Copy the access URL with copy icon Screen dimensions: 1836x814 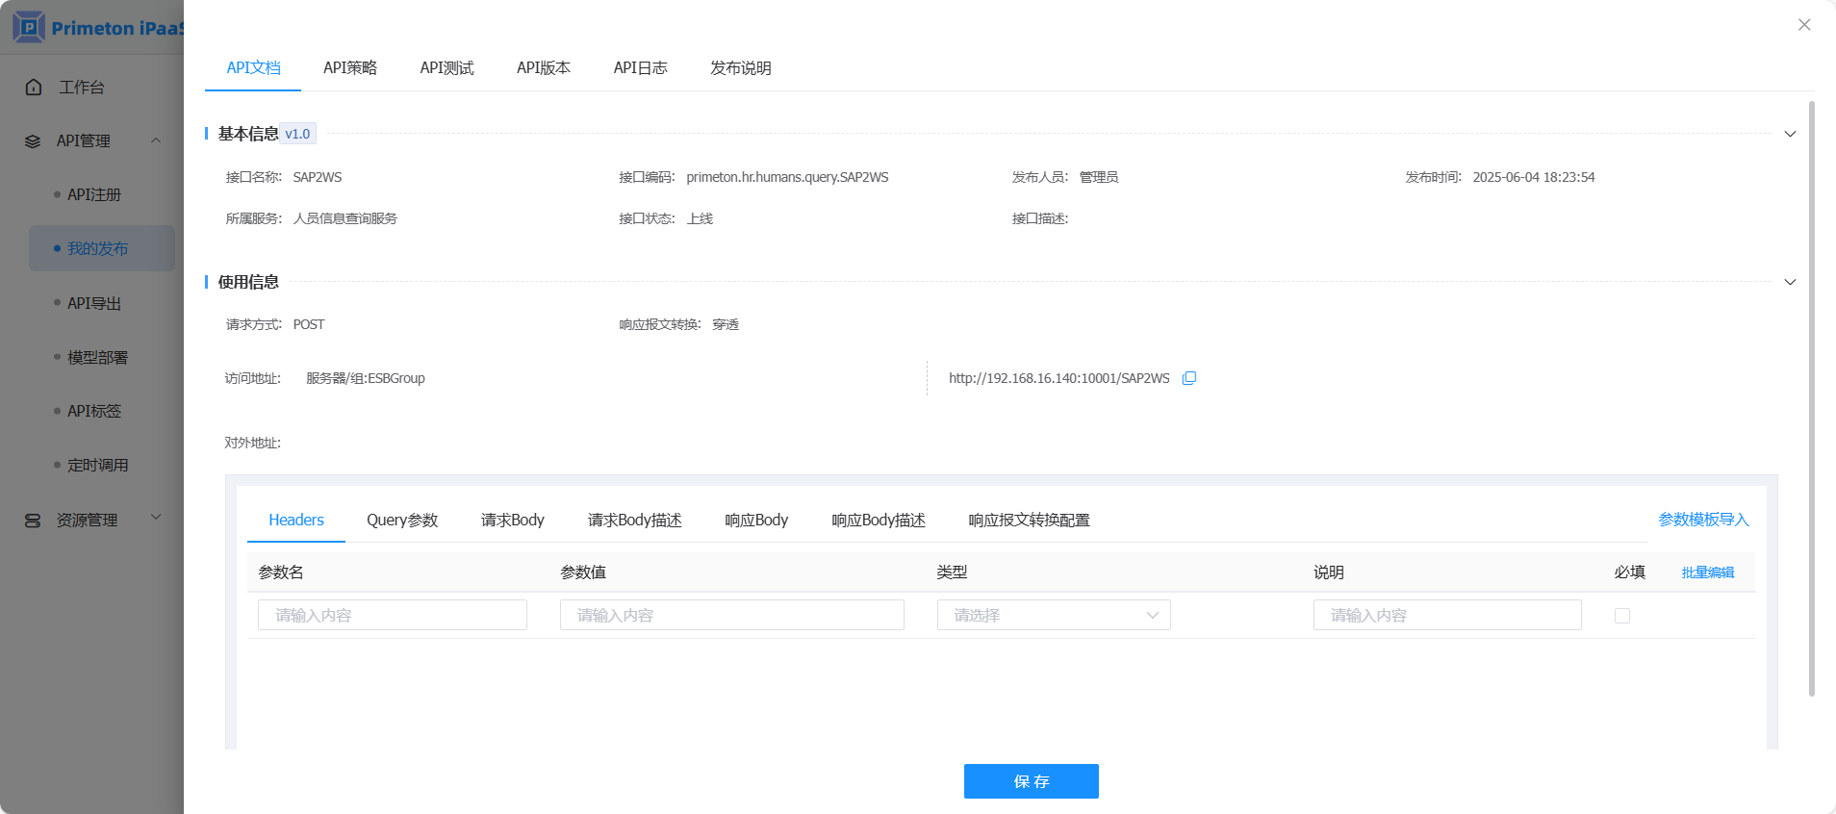pyautogui.click(x=1189, y=378)
